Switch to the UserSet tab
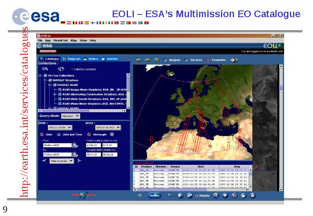Viewport: 313px width, 216px height. [110, 59]
